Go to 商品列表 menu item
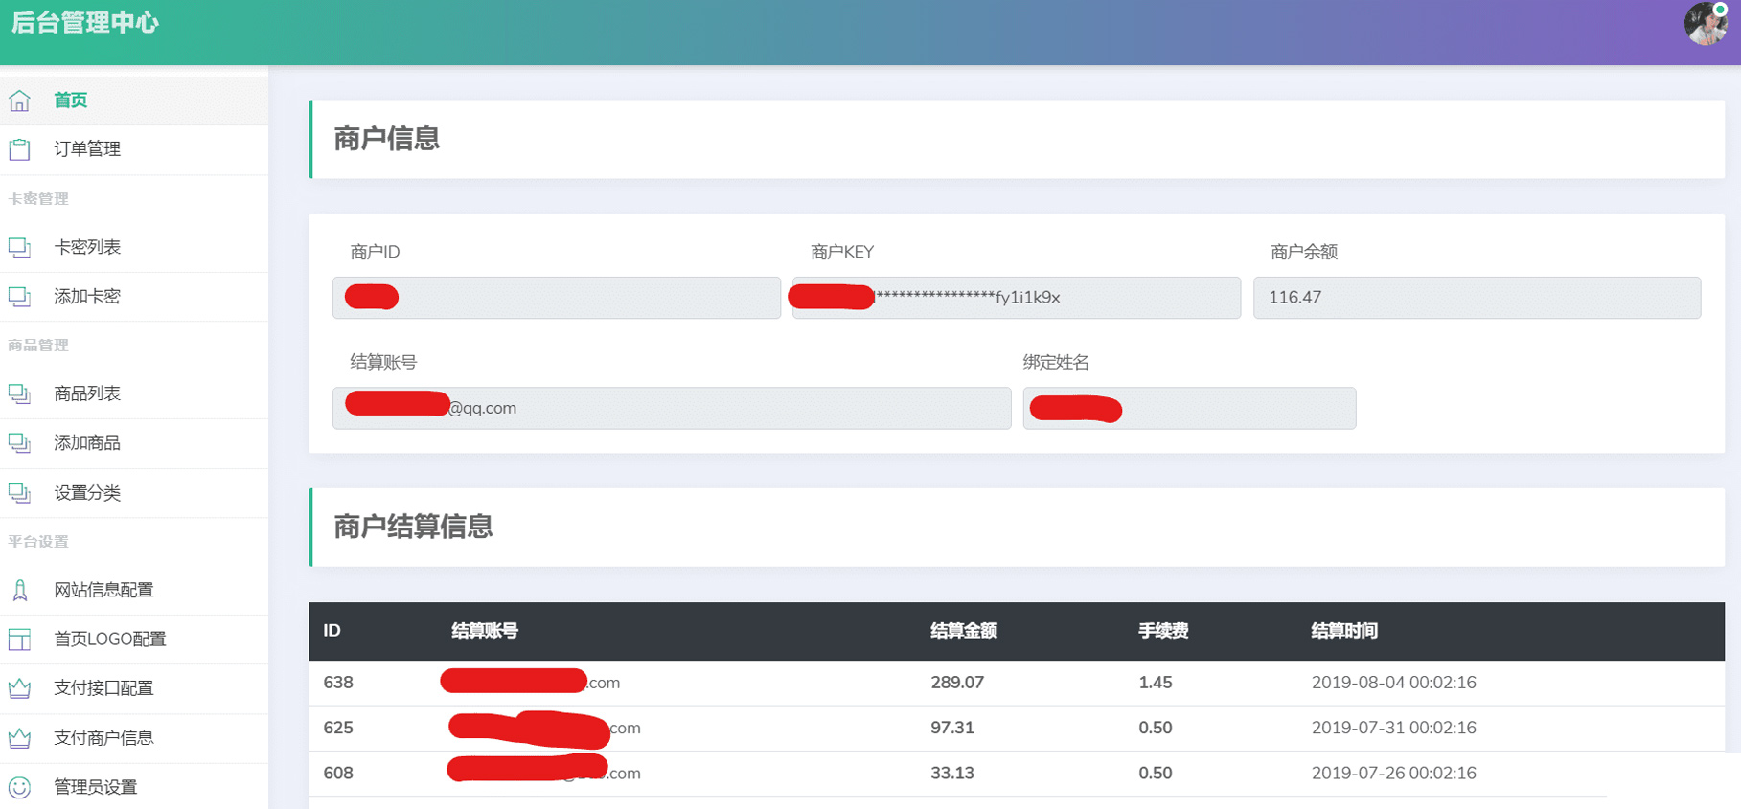Viewport: 1741px width, 809px height. [87, 394]
